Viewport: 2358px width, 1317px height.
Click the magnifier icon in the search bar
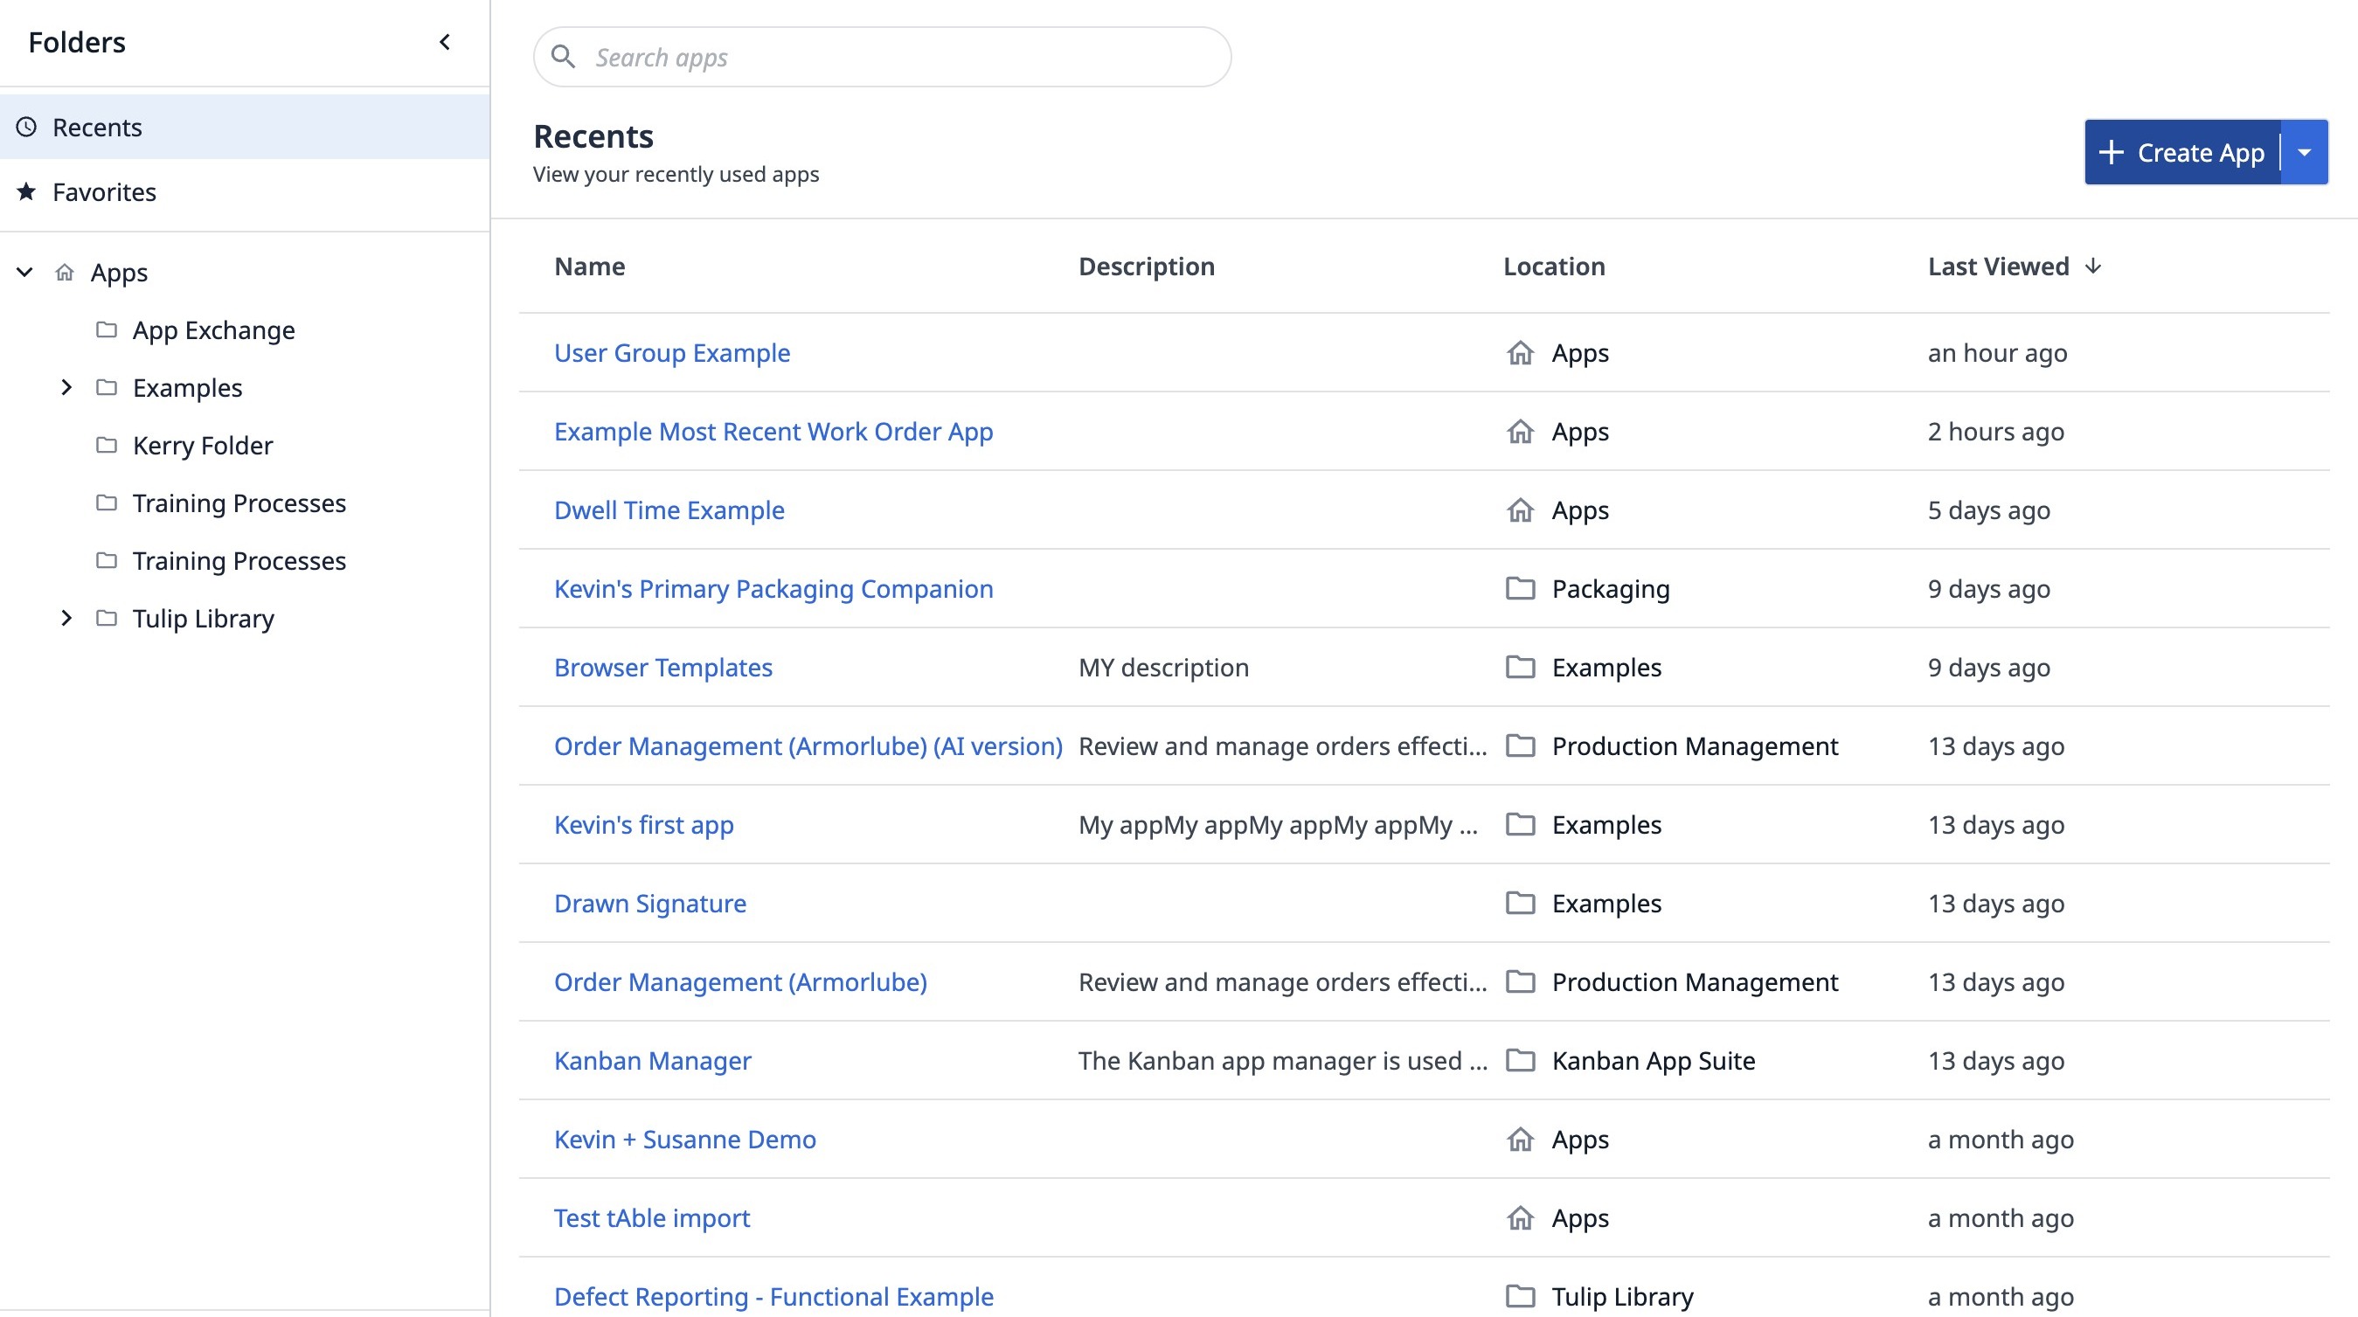point(563,57)
